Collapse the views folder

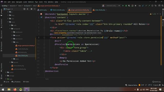pos(8,22)
